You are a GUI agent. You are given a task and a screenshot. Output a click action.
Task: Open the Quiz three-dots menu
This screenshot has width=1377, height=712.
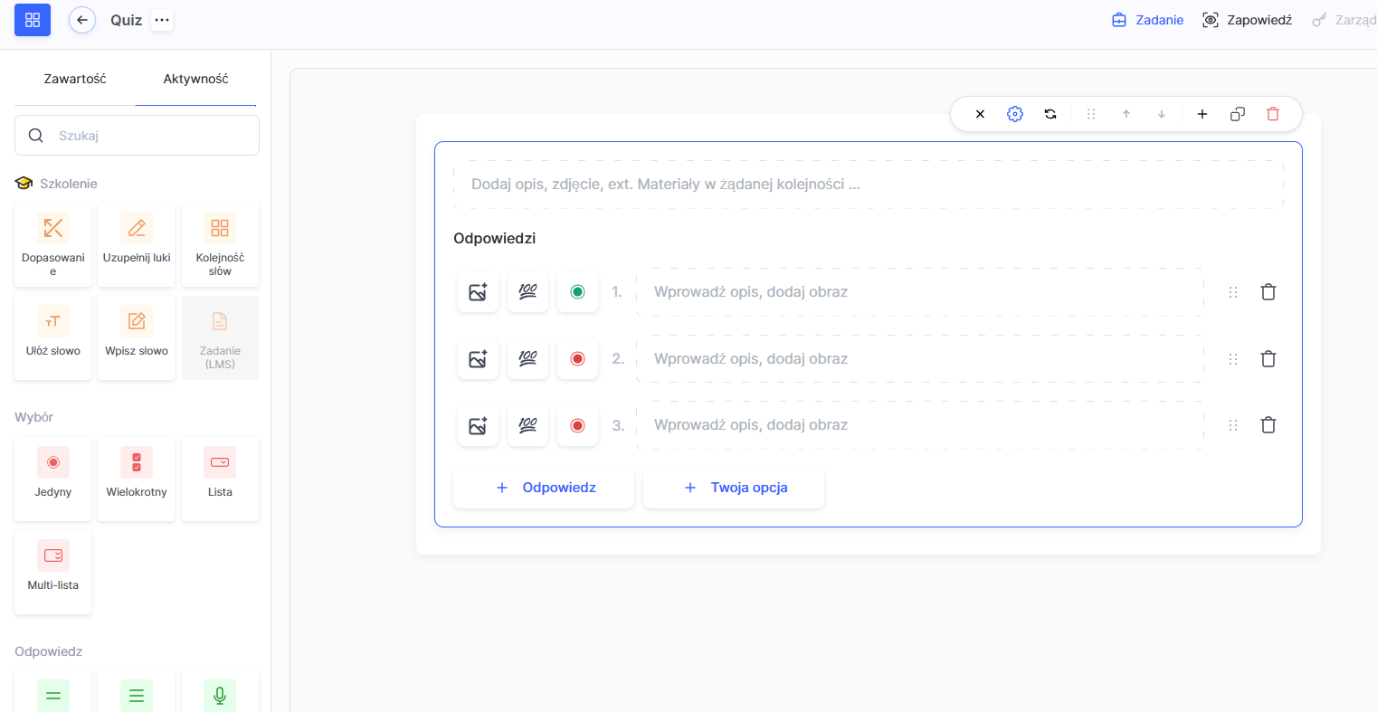point(162,20)
